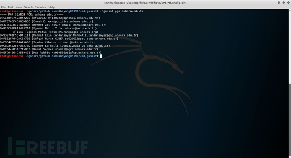This screenshot has height=158, width=291.
Task: Open the Edit menu
Action: point(11,7)
